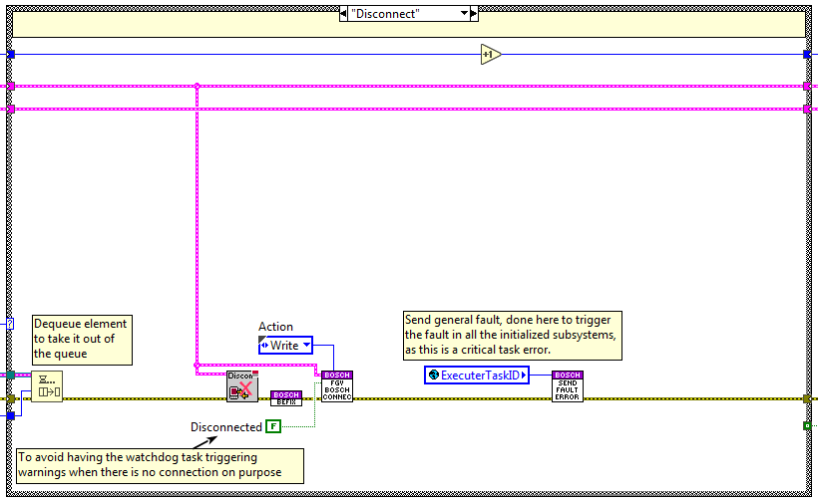This screenshot has width=818, height=503.
Task: Click the BOSCH SEND FAULT ERROR subVI
Action: [x=567, y=385]
